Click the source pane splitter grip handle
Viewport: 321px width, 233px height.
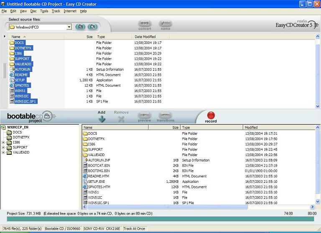tap(4, 71)
